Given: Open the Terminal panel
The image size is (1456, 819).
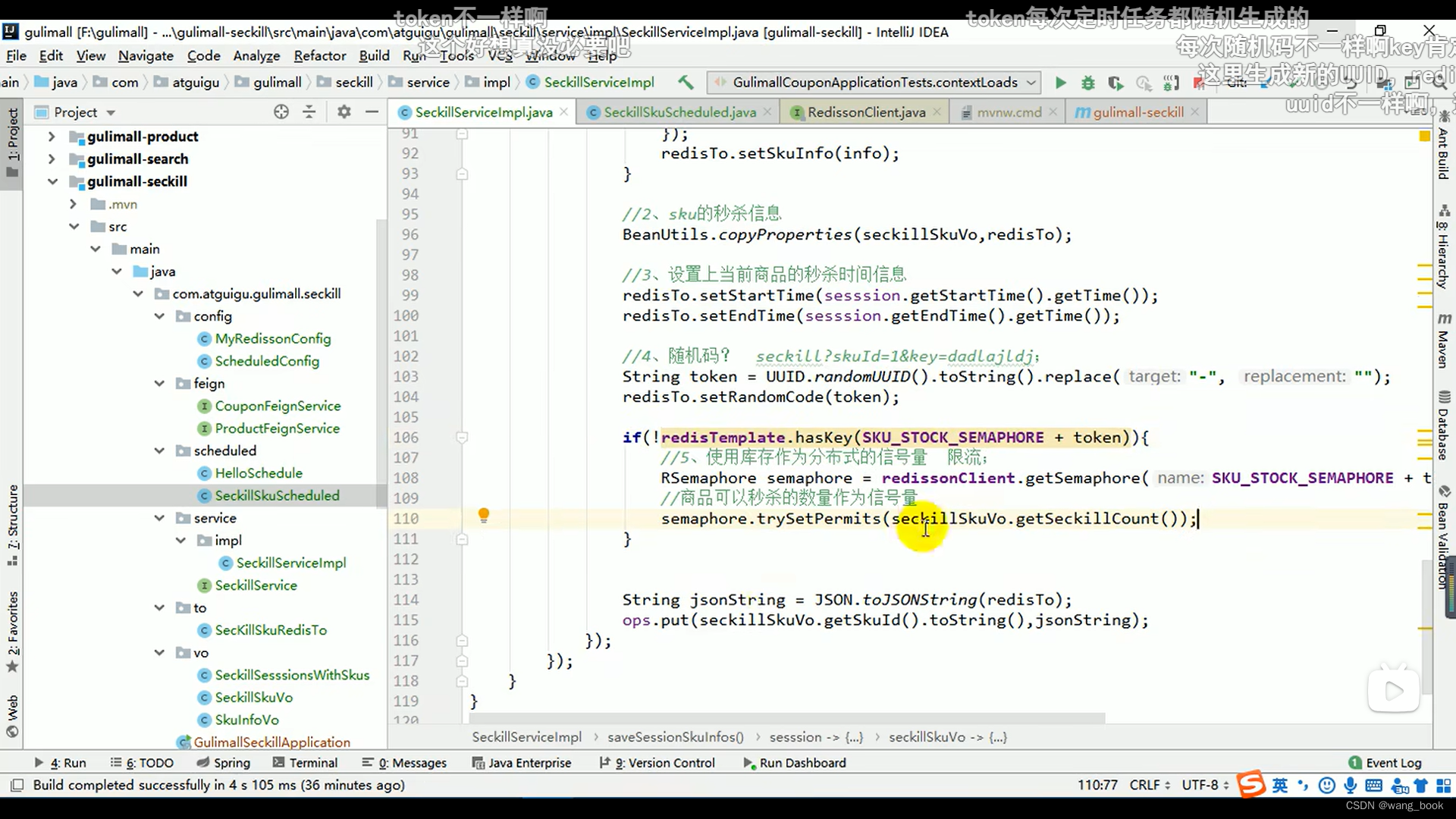Looking at the screenshot, I should [313, 762].
